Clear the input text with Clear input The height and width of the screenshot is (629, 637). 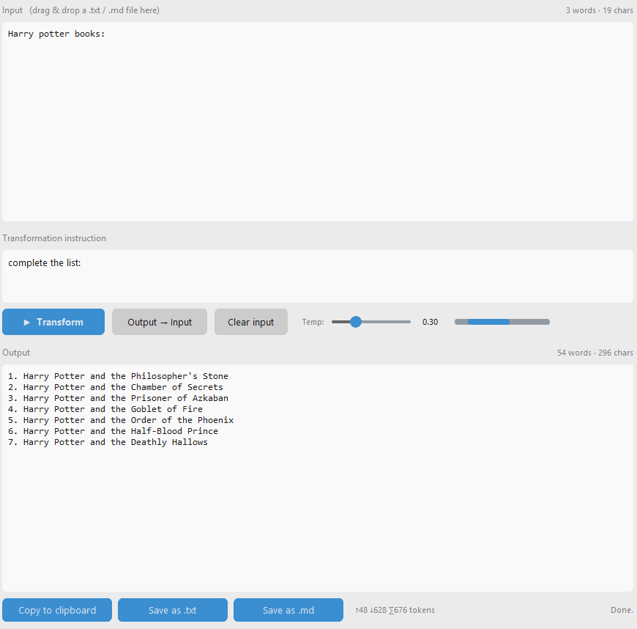(250, 322)
